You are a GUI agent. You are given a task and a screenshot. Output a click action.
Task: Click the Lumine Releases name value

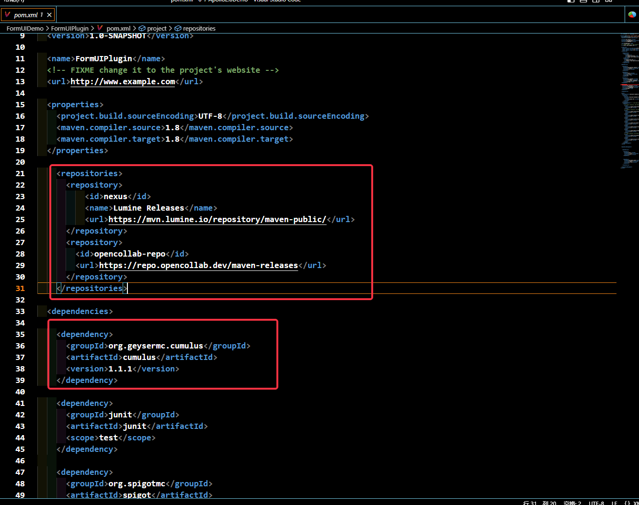coord(148,208)
